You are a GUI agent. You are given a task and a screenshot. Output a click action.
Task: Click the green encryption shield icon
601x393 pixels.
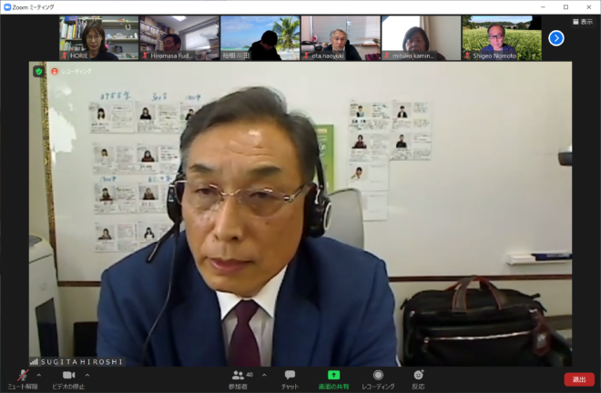pos(39,71)
